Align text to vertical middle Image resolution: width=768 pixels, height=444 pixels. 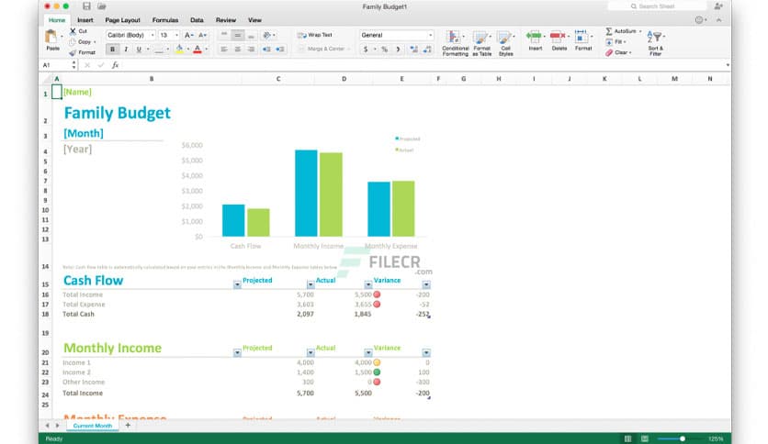coord(238,35)
